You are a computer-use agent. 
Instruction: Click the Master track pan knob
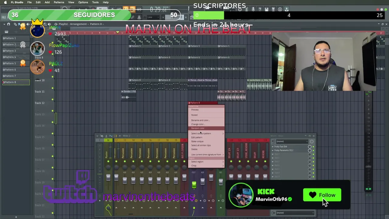(x=108, y=168)
